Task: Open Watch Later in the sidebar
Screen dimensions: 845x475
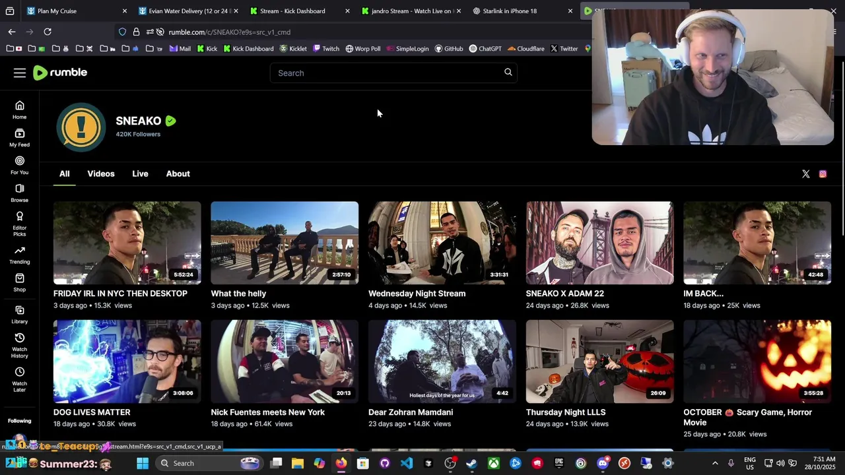Action: 20,380
